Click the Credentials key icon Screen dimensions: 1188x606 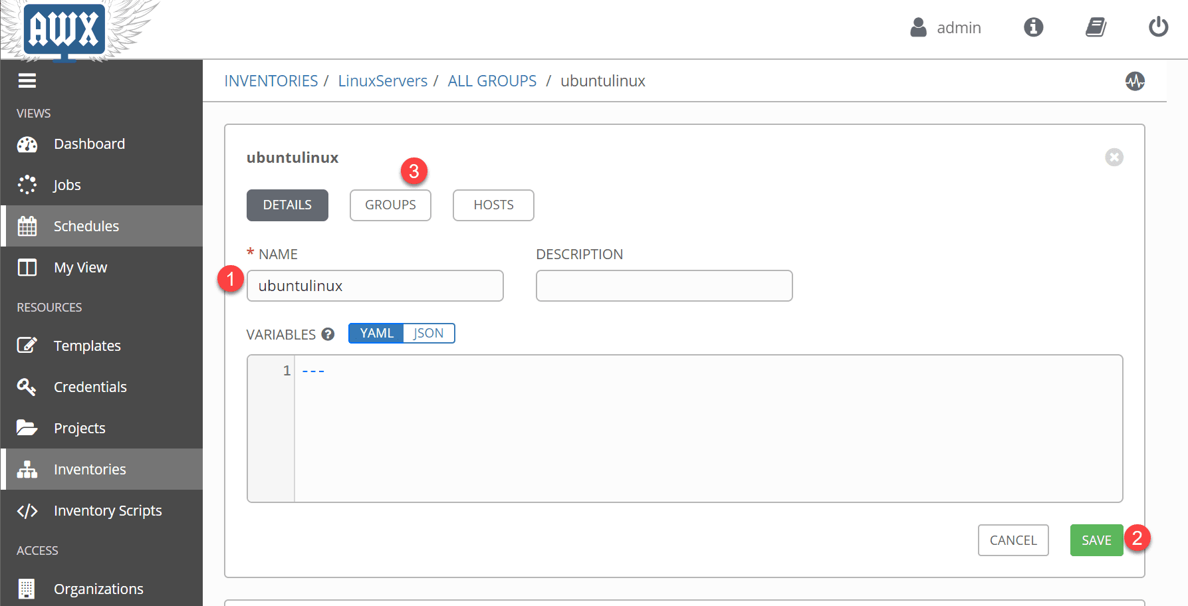click(27, 387)
